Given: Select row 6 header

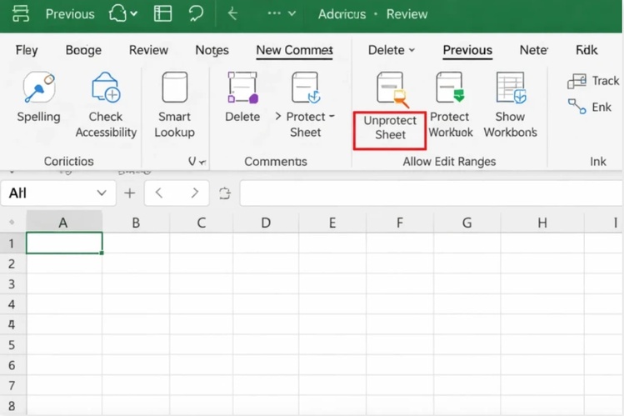Looking at the screenshot, I should click(x=12, y=365).
